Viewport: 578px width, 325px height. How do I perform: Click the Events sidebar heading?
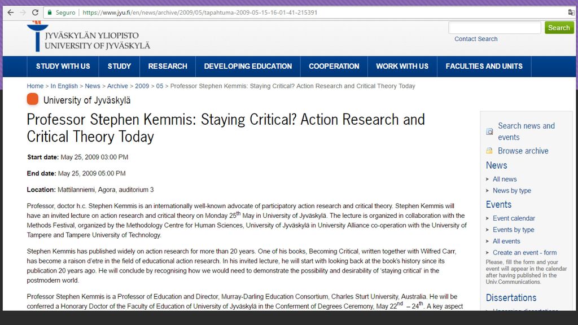coord(499,204)
